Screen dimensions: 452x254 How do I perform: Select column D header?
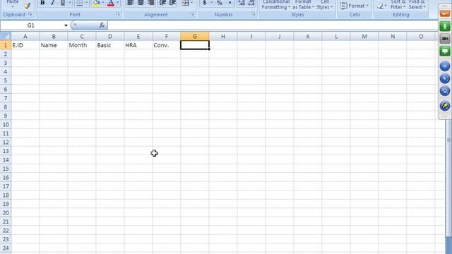(110, 36)
